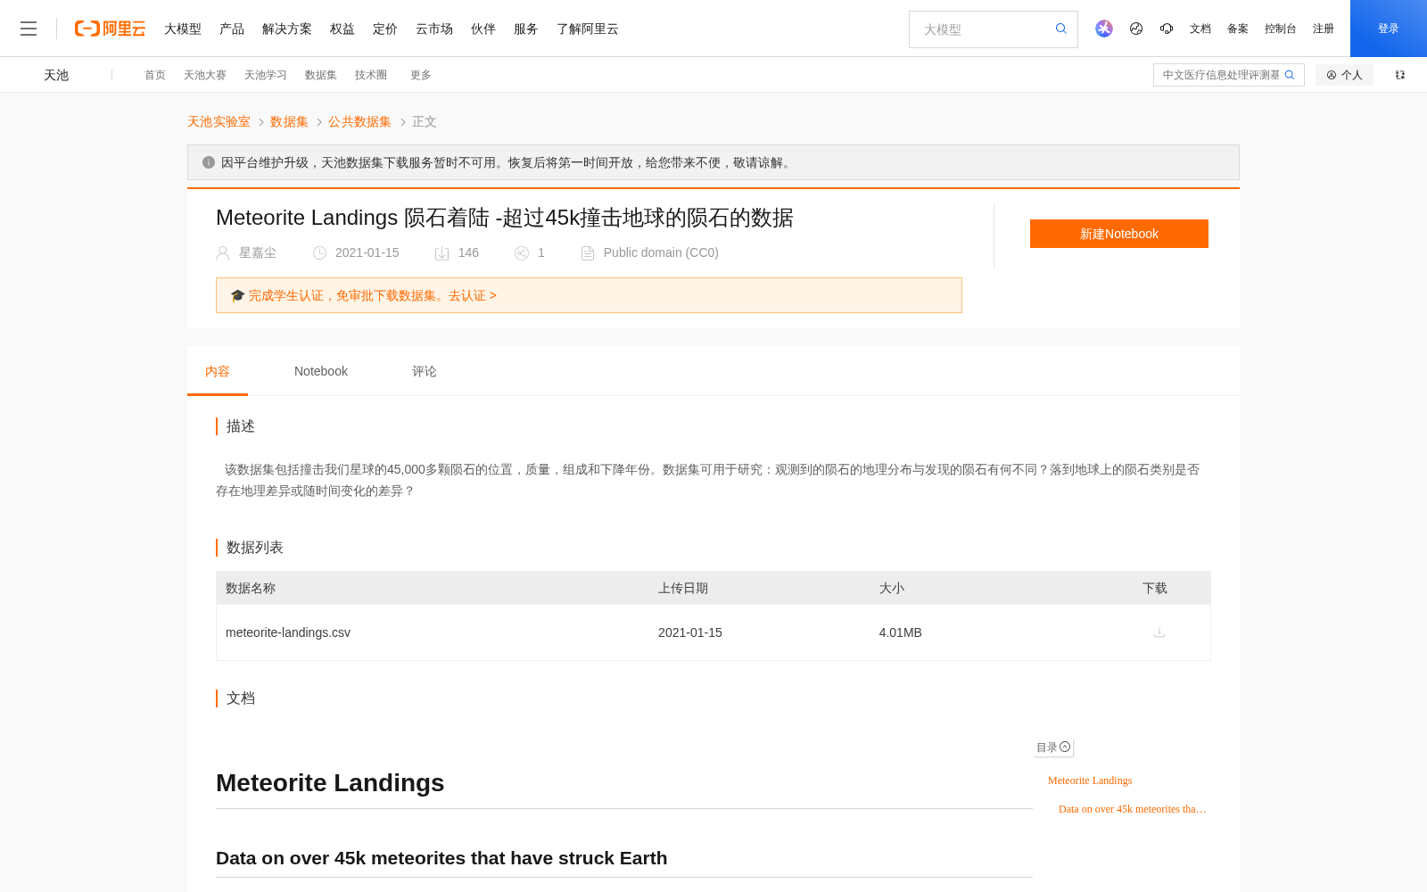
Task: Go to 天池 首页
Action: (155, 75)
